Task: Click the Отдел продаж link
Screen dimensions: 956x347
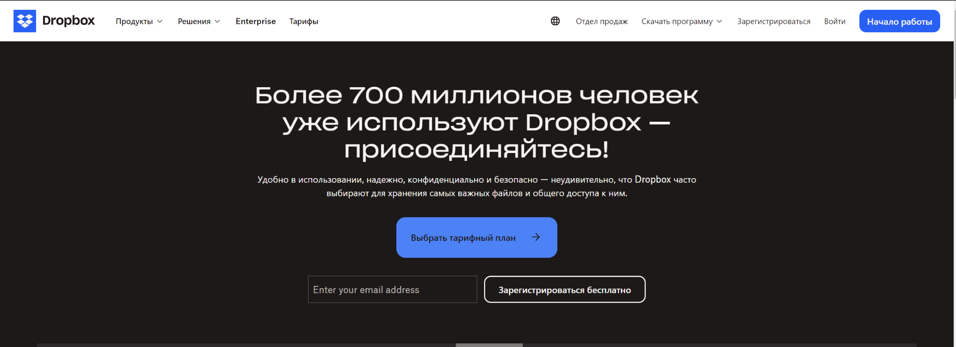Action: pos(602,21)
